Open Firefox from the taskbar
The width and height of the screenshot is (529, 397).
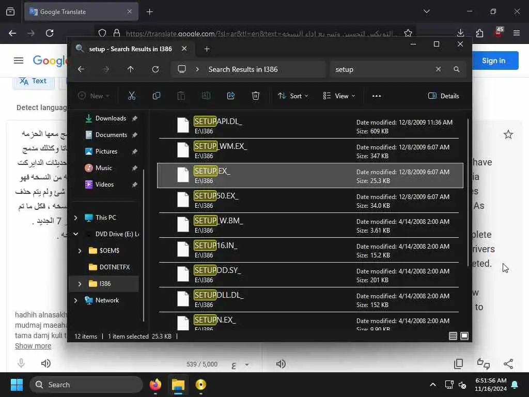click(155, 385)
